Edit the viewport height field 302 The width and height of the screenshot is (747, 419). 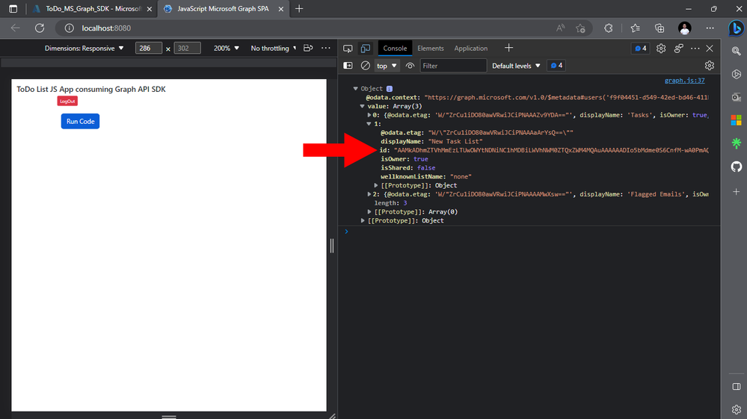click(x=187, y=48)
